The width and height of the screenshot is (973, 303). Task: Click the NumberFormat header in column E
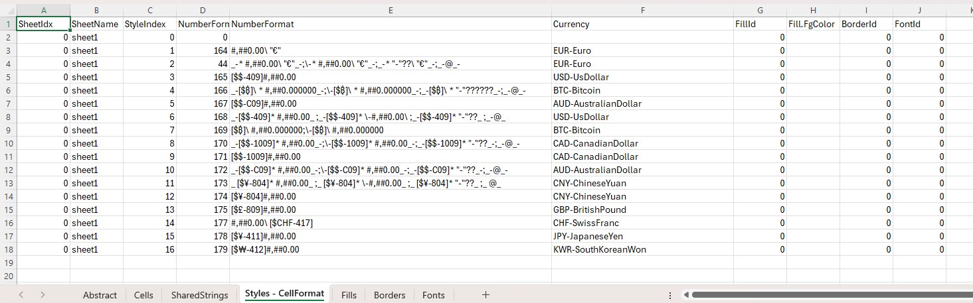391,24
